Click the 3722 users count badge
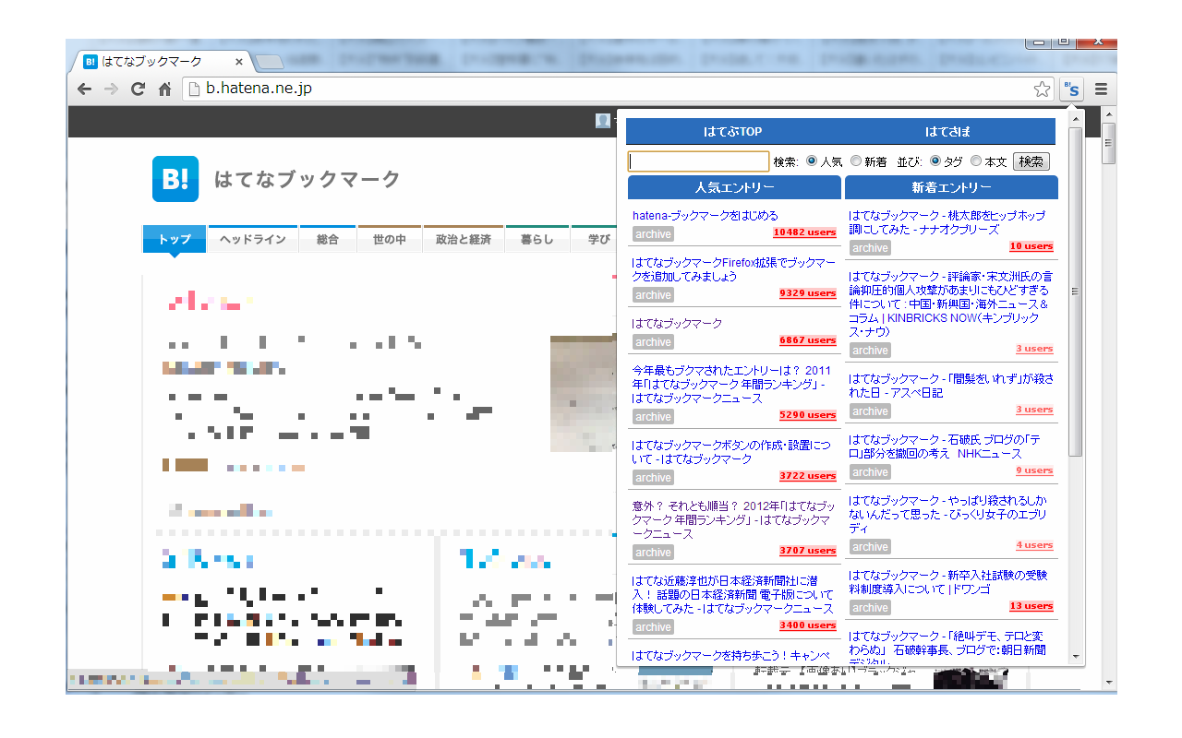The image size is (1182, 738). [x=808, y=476]
